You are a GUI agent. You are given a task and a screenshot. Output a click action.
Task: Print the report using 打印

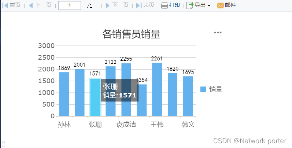tap(170, 5)
